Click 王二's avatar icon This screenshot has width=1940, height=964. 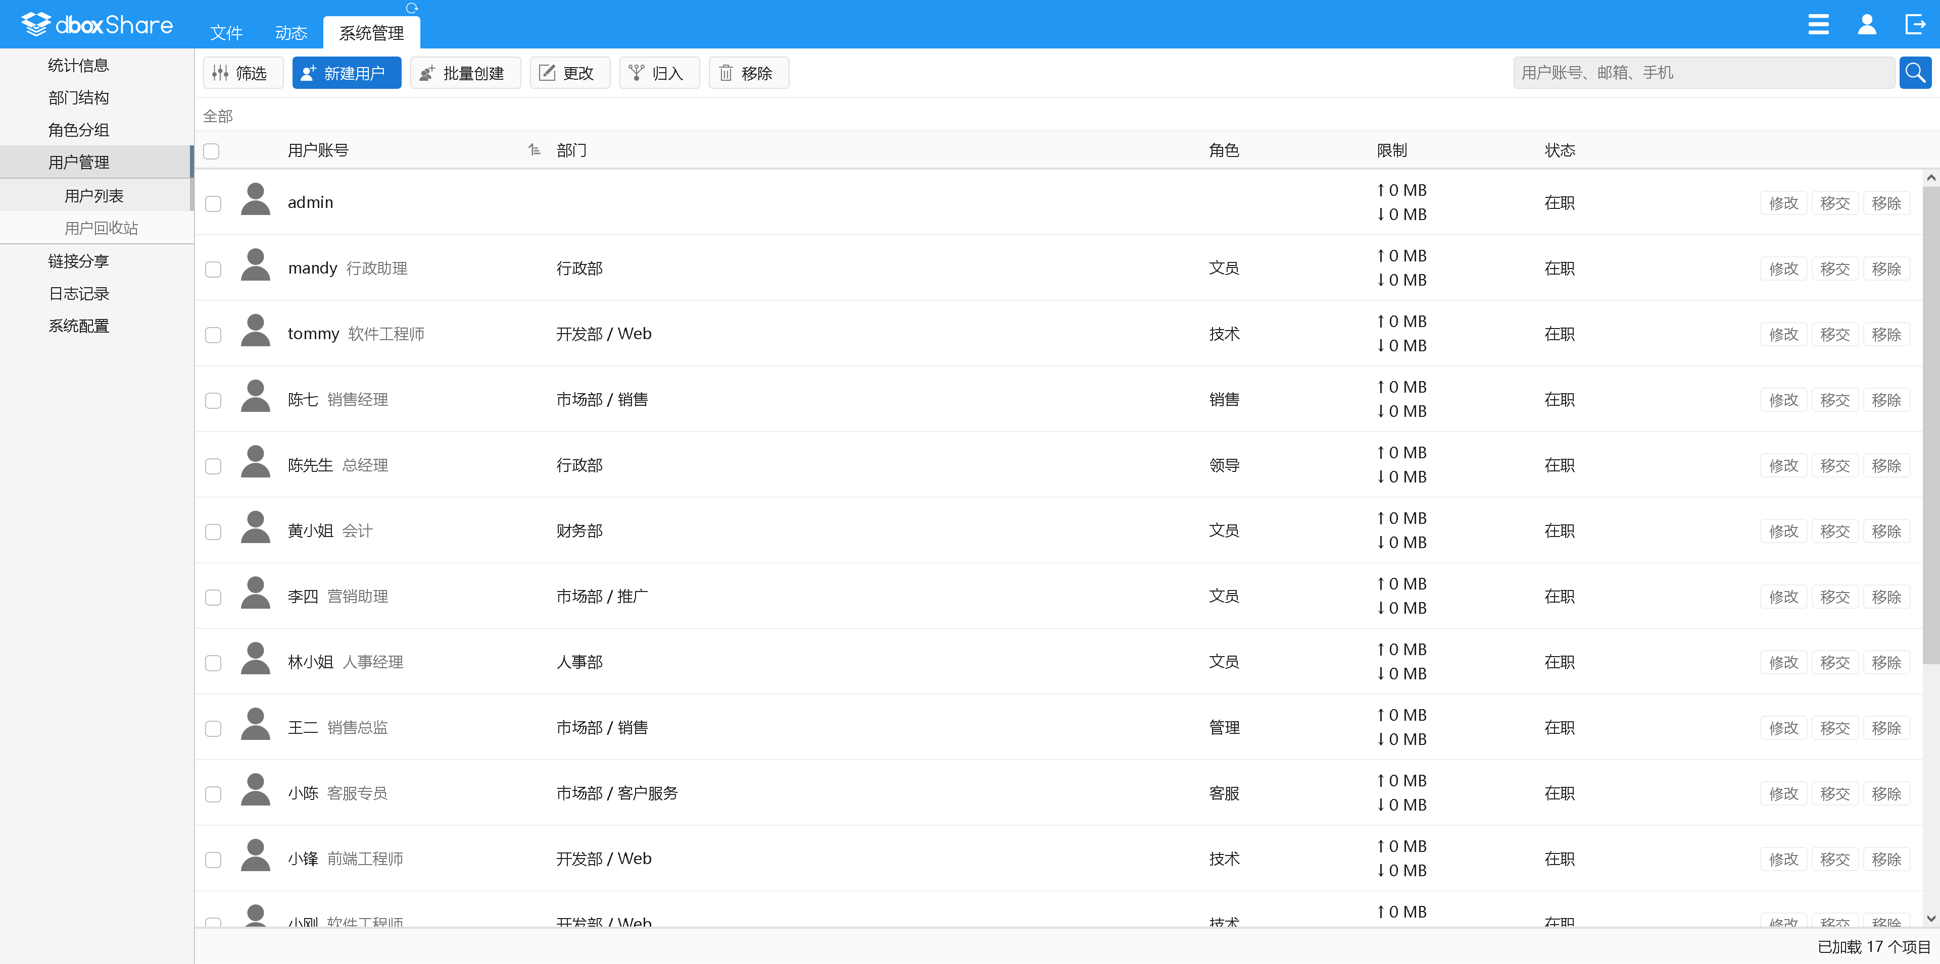[255, 725]
